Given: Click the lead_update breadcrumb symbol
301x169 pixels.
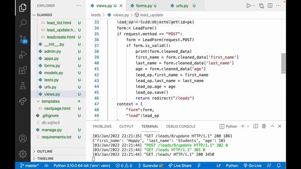Looking at the screenshot, I should pos(149,15).
